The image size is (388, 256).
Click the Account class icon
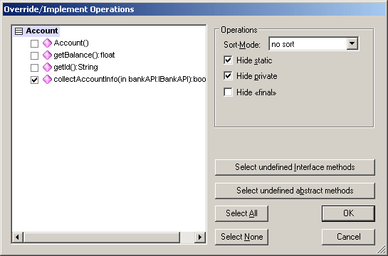(x=19, y=31)
